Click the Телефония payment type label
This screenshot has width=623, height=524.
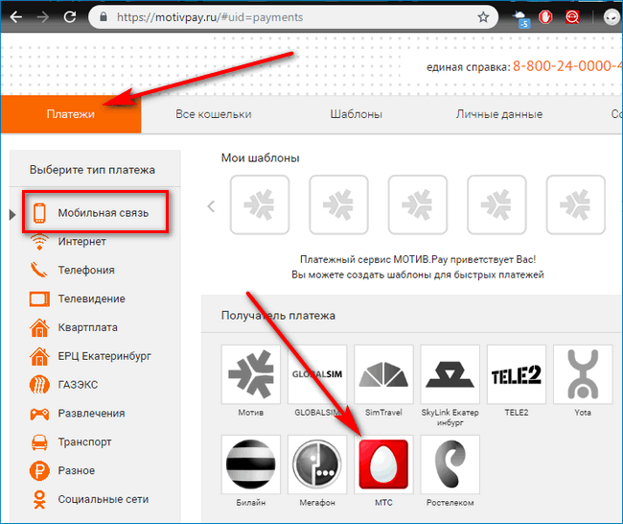pos(86,270)
